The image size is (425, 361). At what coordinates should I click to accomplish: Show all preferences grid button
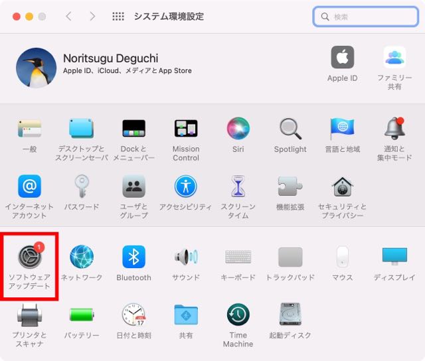pos(118,17)
